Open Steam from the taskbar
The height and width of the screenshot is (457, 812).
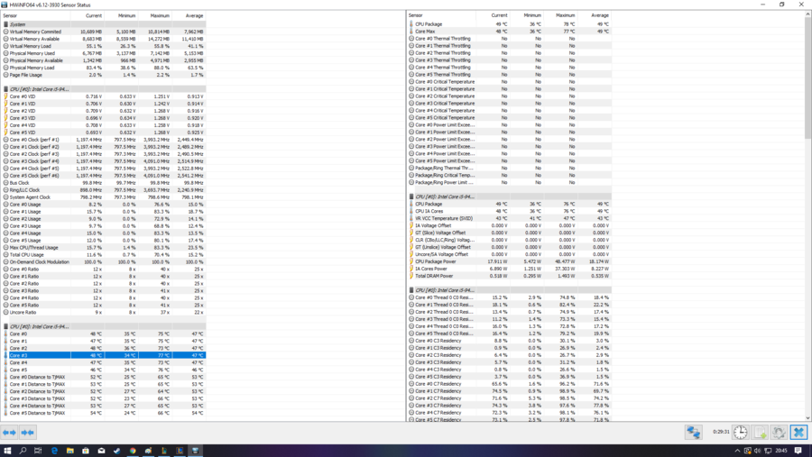[117, 451]
